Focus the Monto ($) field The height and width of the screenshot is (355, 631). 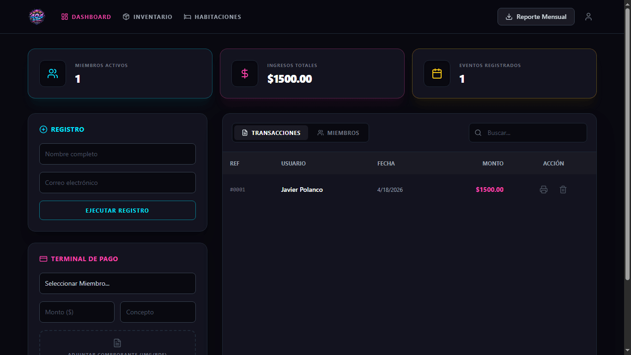(x=77, y=312)
